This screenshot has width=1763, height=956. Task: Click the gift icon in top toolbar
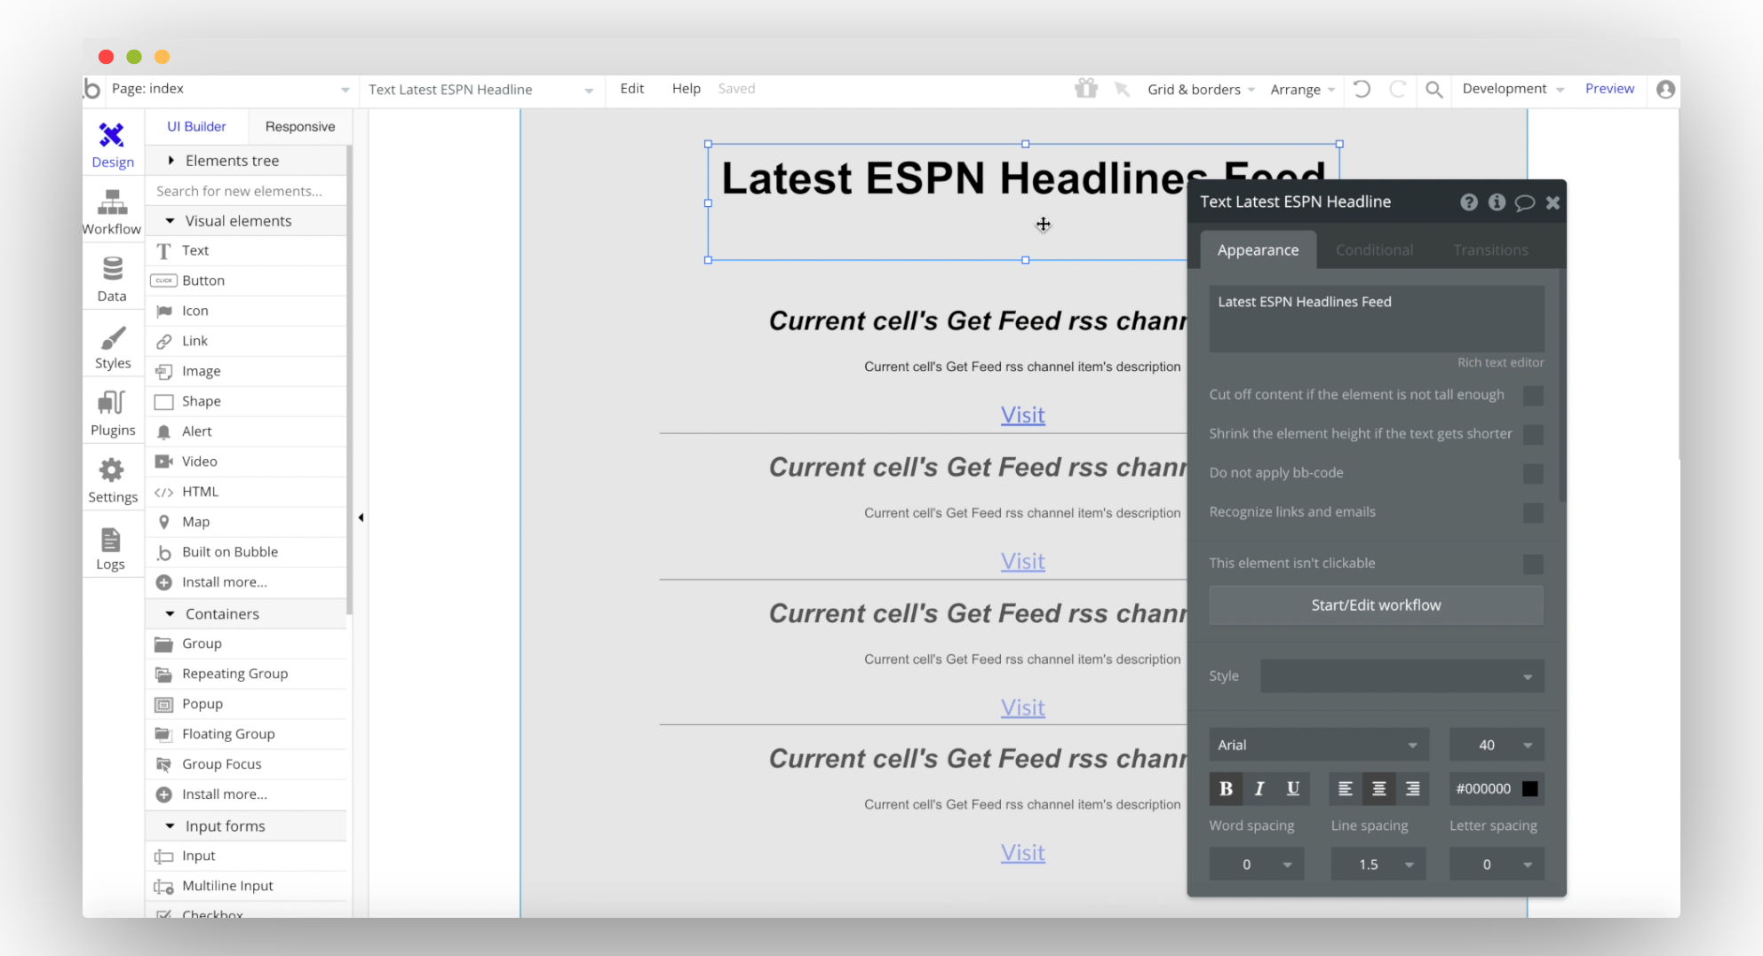coord(1085,88)
